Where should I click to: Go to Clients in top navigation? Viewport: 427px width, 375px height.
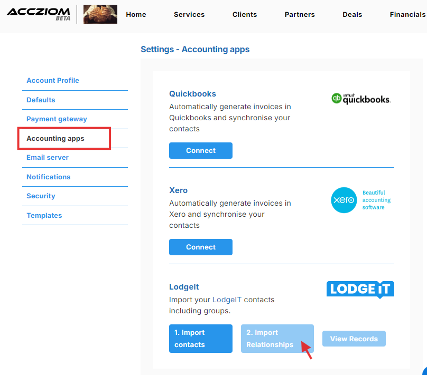245,14
